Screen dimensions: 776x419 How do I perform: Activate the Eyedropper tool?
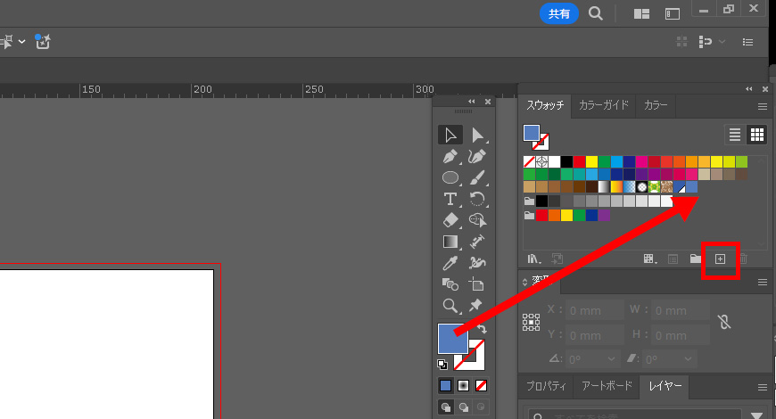tap(450, 263)
